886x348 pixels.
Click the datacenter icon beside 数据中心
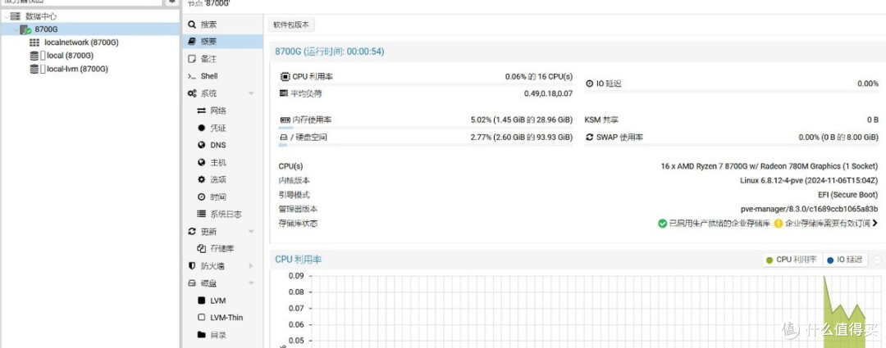click(x=16, y=16)
